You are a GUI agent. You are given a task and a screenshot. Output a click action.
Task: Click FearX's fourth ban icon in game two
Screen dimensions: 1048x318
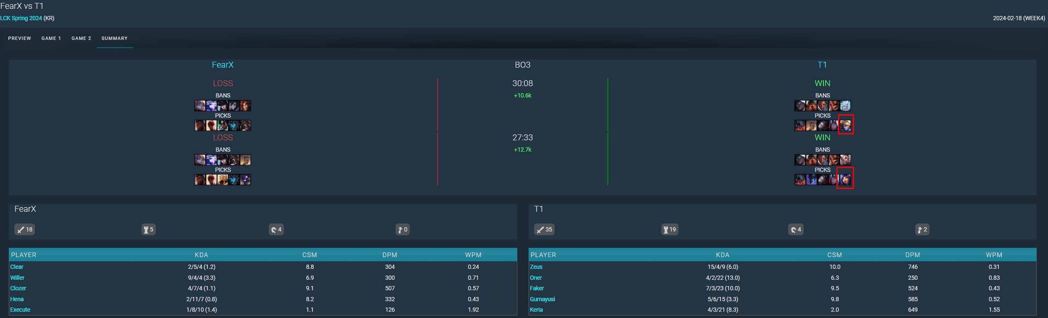coord(234,160)
